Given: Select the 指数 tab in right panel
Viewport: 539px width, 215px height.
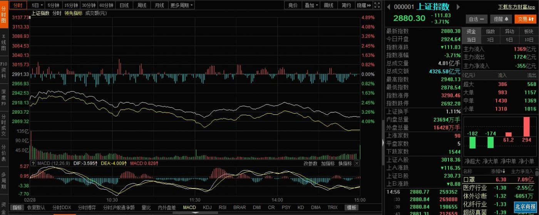Looking at the screenshot, I should click(x=490, y=31).
